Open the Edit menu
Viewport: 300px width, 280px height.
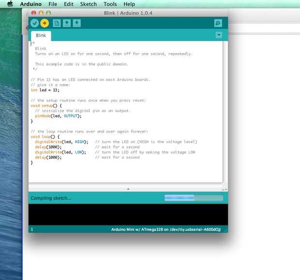(69, 4)
